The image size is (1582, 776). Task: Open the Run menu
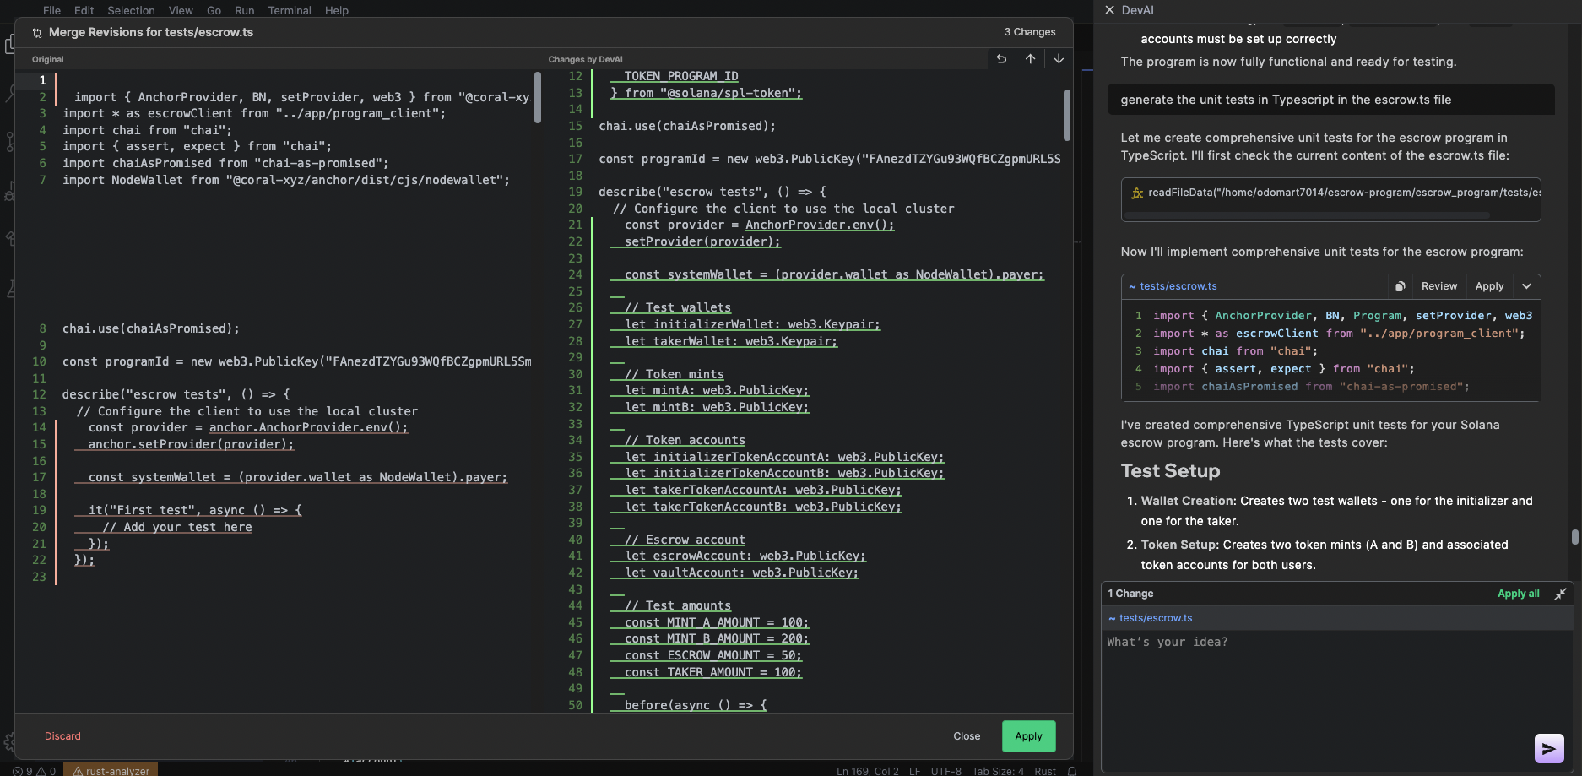coord(244,10)
